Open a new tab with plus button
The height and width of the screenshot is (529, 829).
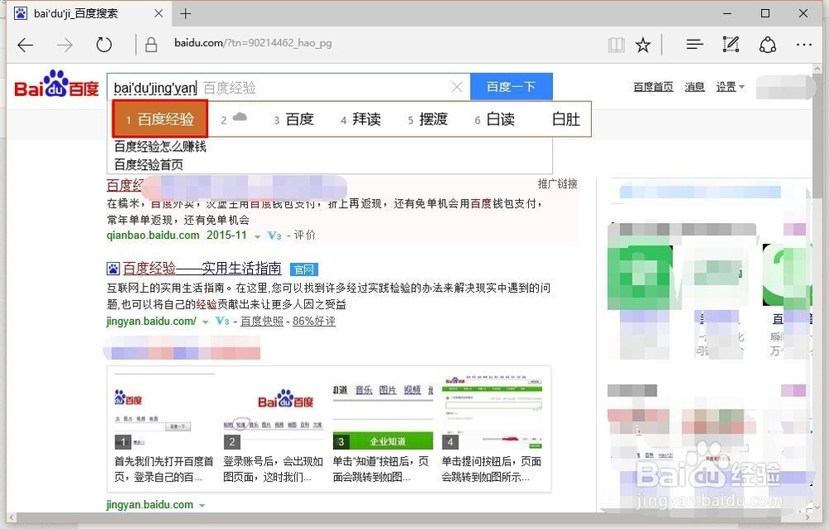pos(185,14)
